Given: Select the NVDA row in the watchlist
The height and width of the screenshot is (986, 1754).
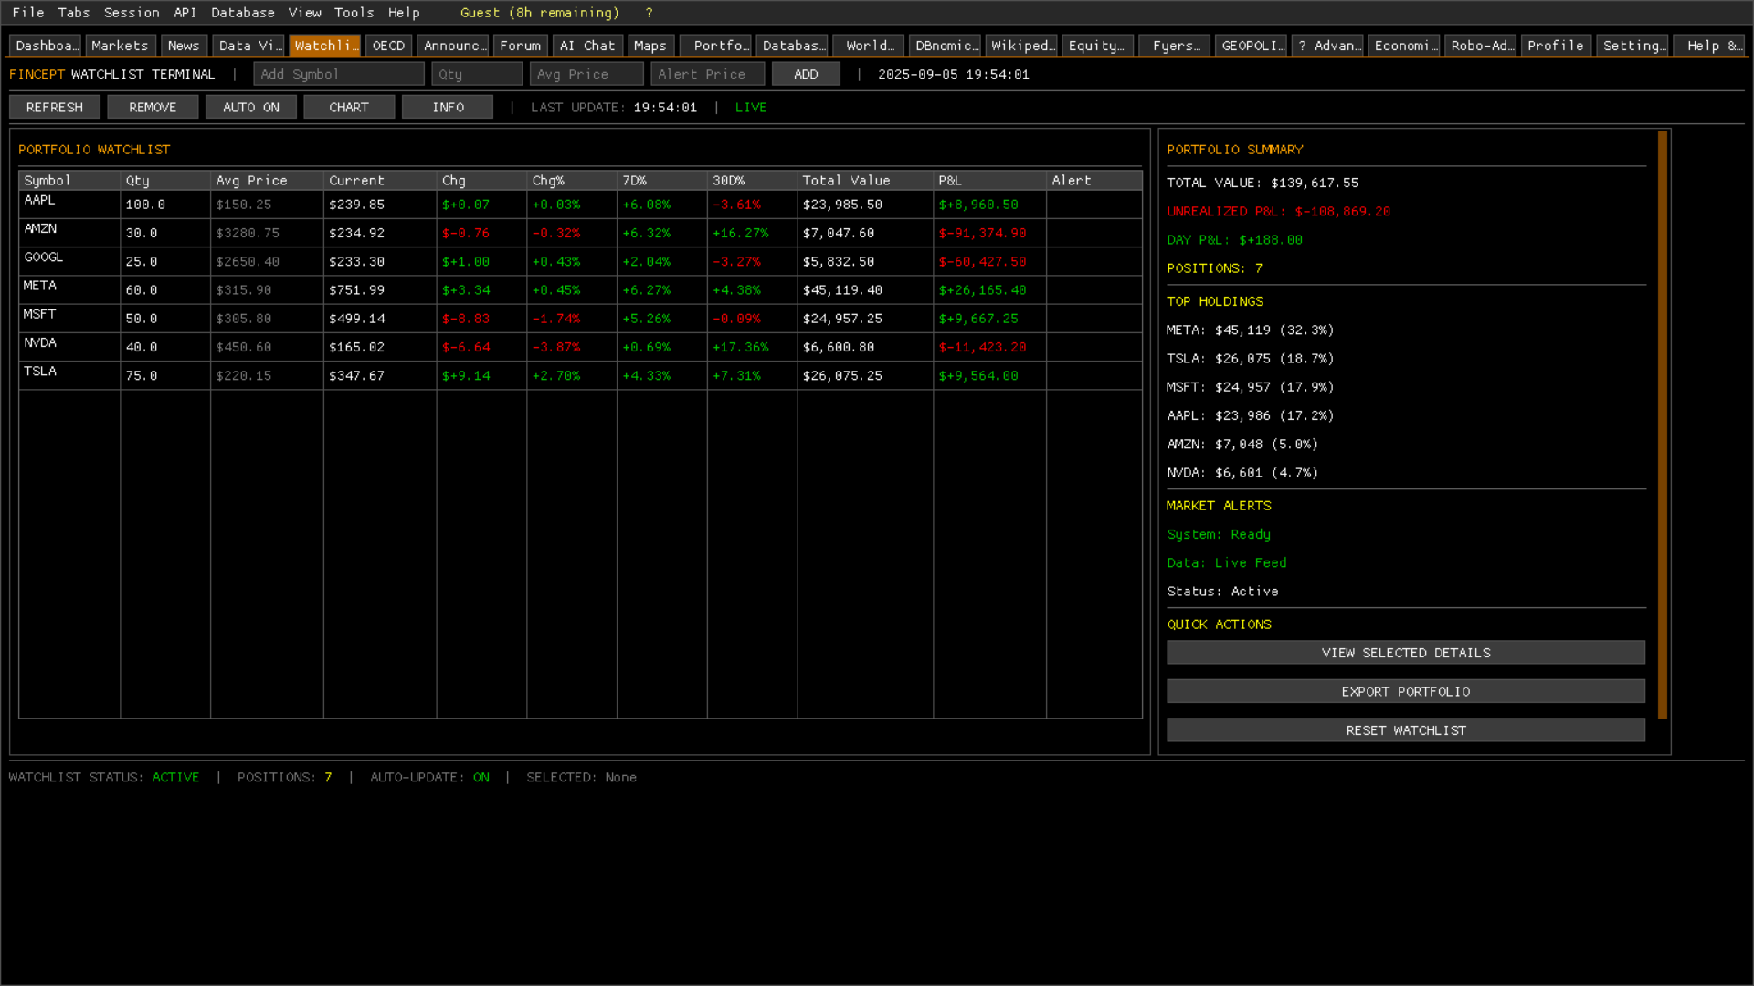Looking at the screenshot, I should 40,343.
